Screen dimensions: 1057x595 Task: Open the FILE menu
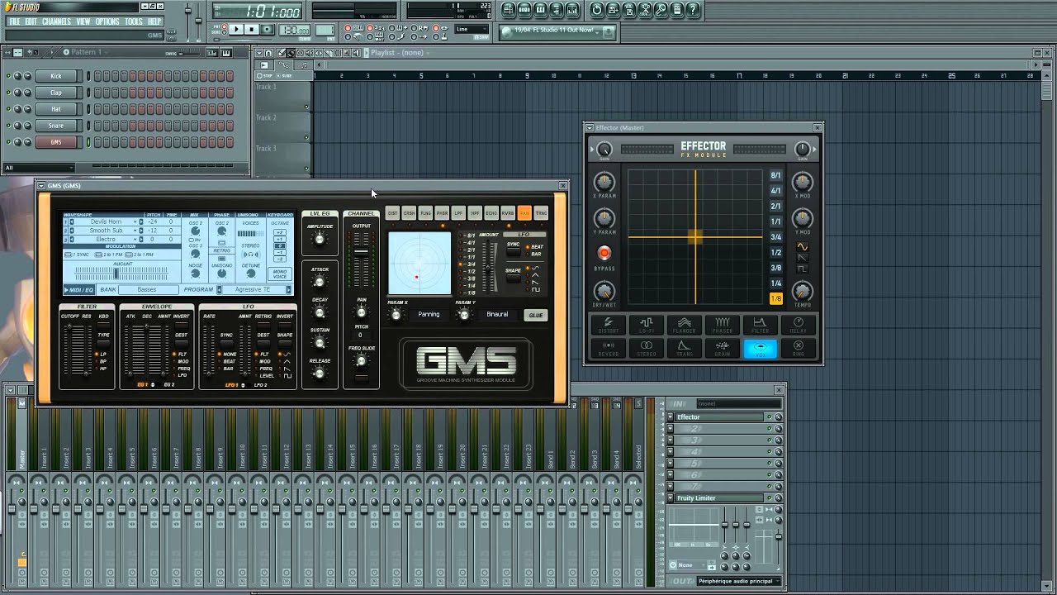point(14,21)
